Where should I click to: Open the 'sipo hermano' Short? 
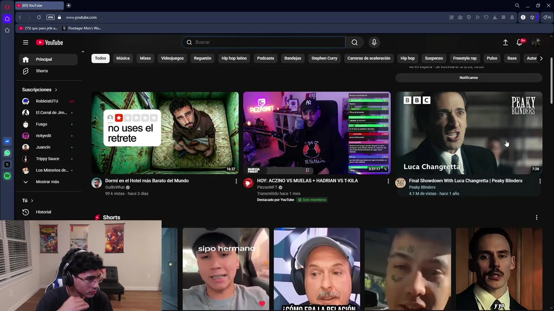225,269
